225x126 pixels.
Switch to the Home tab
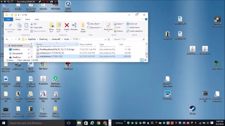pos(18,19)
